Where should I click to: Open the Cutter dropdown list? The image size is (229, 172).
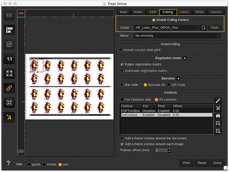pyautogui.click(x=198, y=28)
